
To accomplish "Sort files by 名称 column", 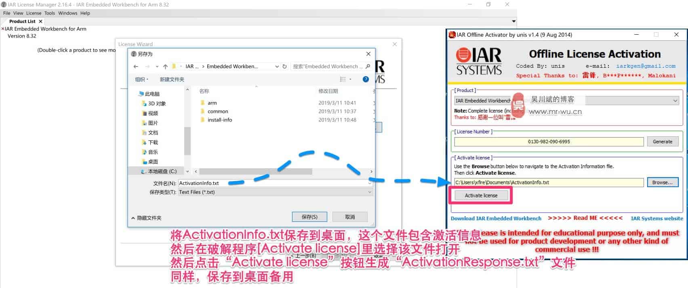I will pyautogui.click(x=204, y=91).
